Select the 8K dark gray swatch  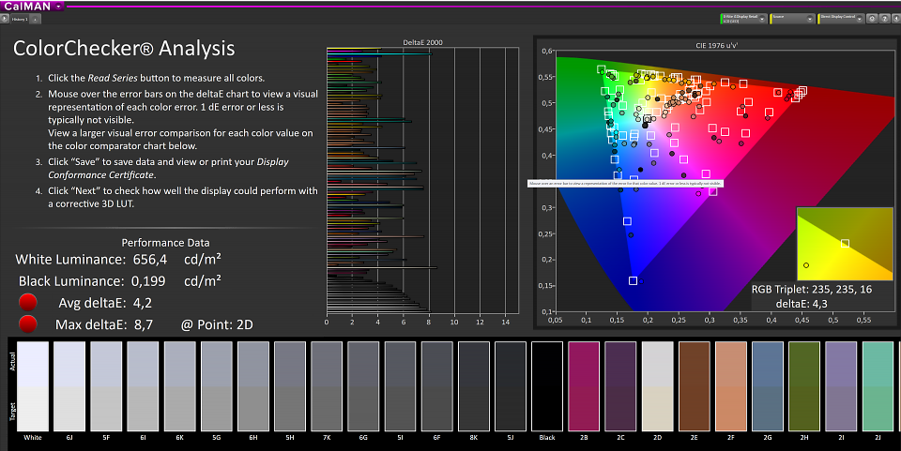(473, 386)
